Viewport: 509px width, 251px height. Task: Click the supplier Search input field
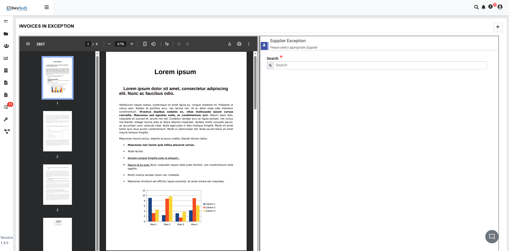380,65
